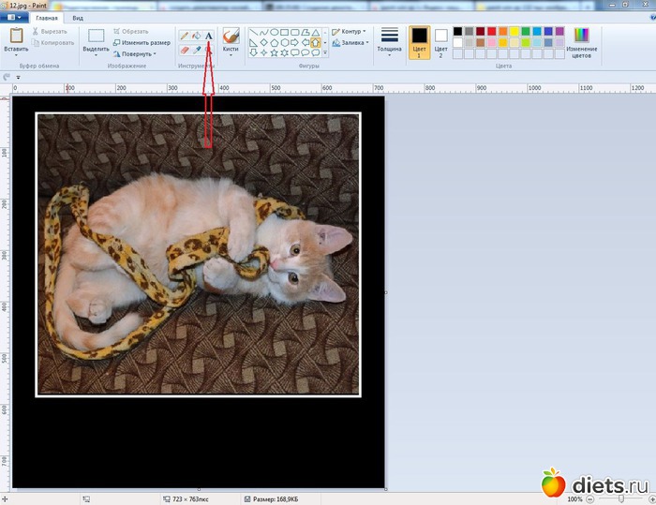
Task: Choose the Color picker eyedropper tool
Action: coord(197,49)
